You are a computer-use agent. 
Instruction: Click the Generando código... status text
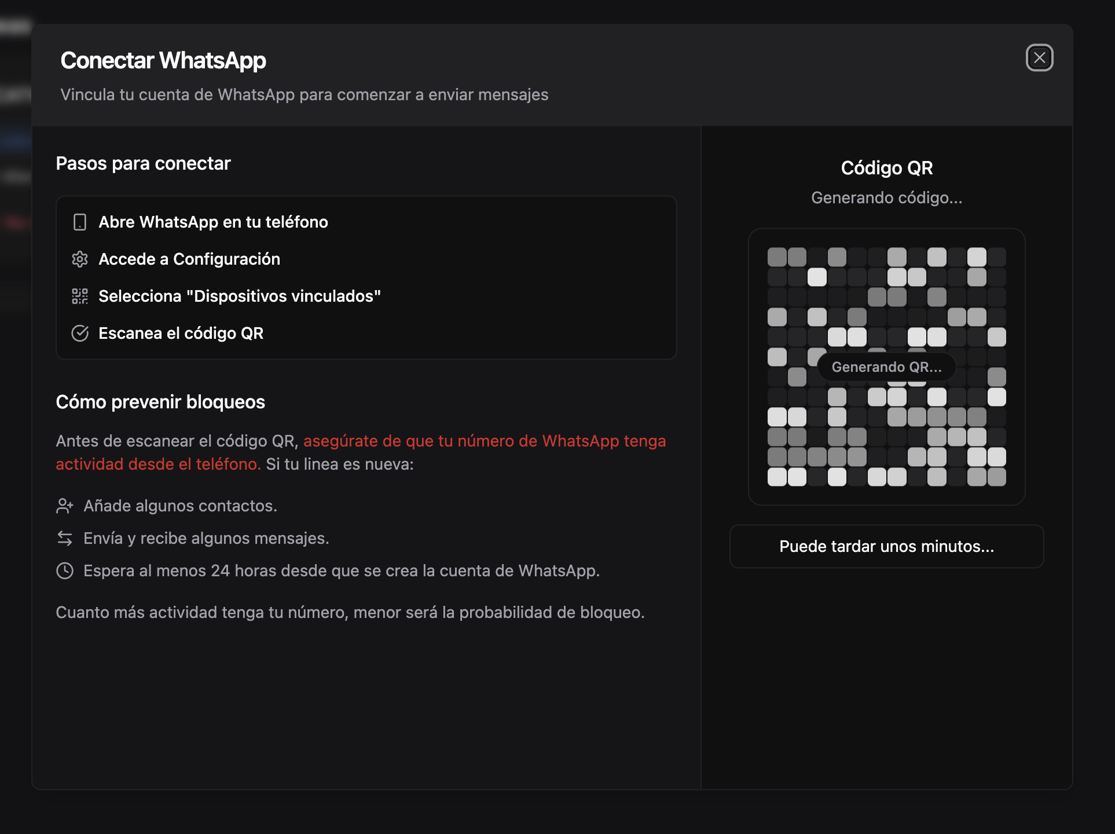[x=886, y=198]
